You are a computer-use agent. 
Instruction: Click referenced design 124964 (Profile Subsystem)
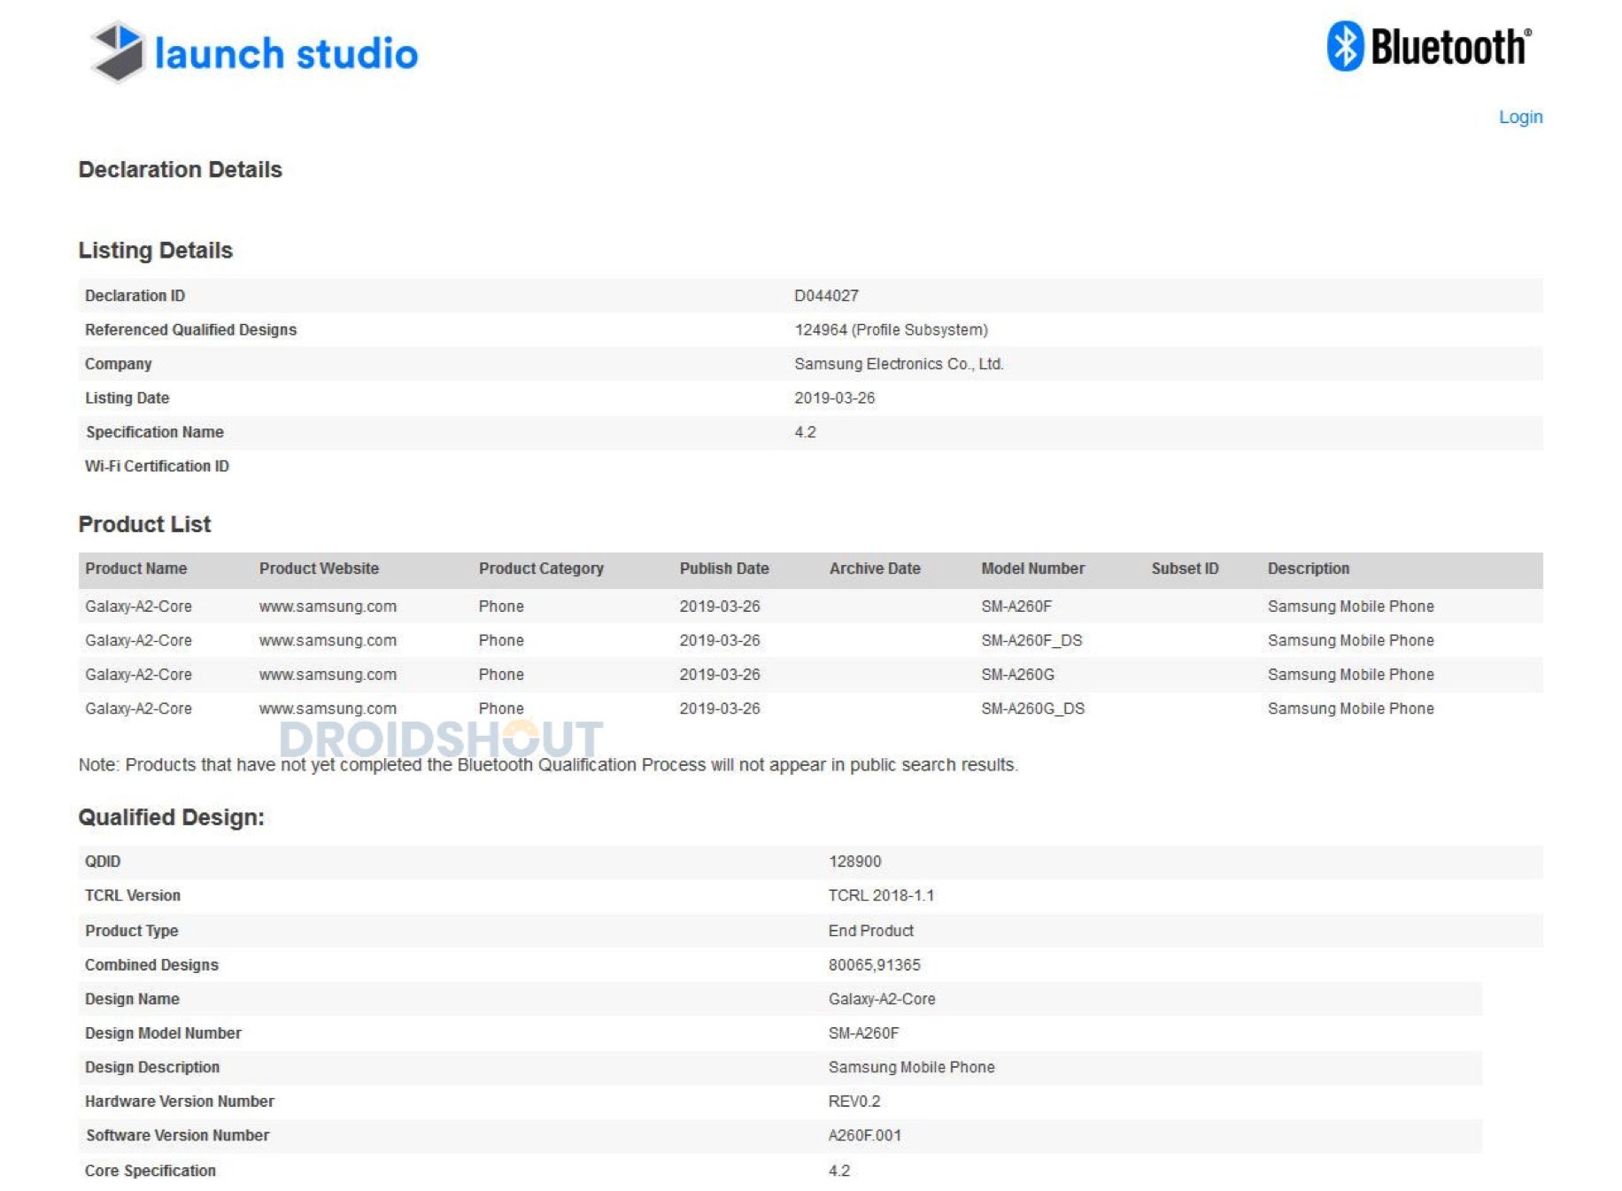click(x=891, y=329)
